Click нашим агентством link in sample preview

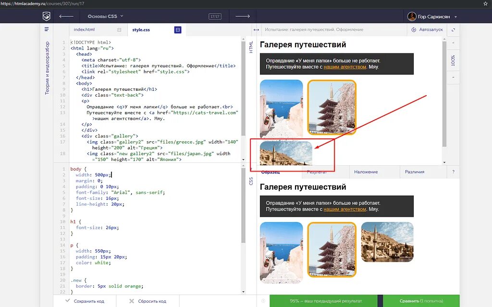345,209
